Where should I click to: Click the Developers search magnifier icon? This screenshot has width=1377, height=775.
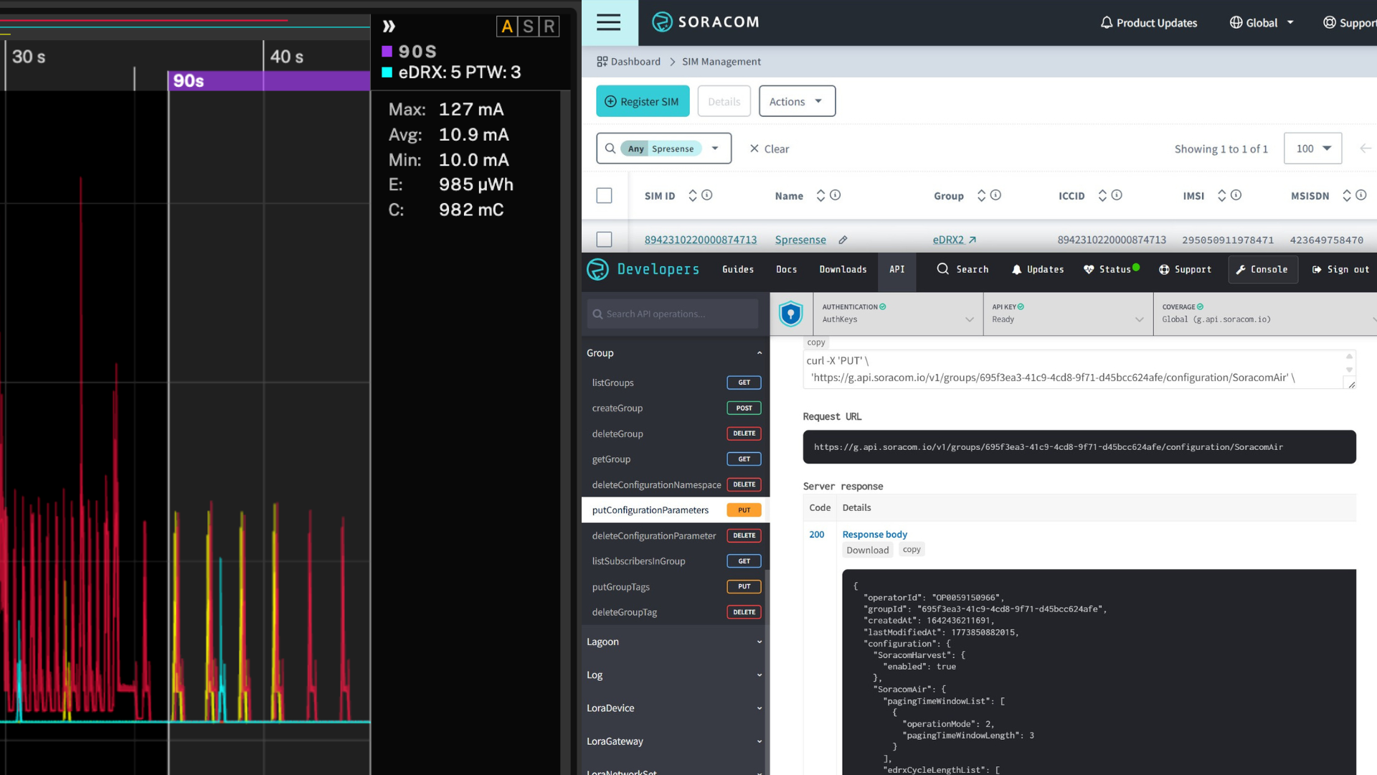[x=942, y=269]
